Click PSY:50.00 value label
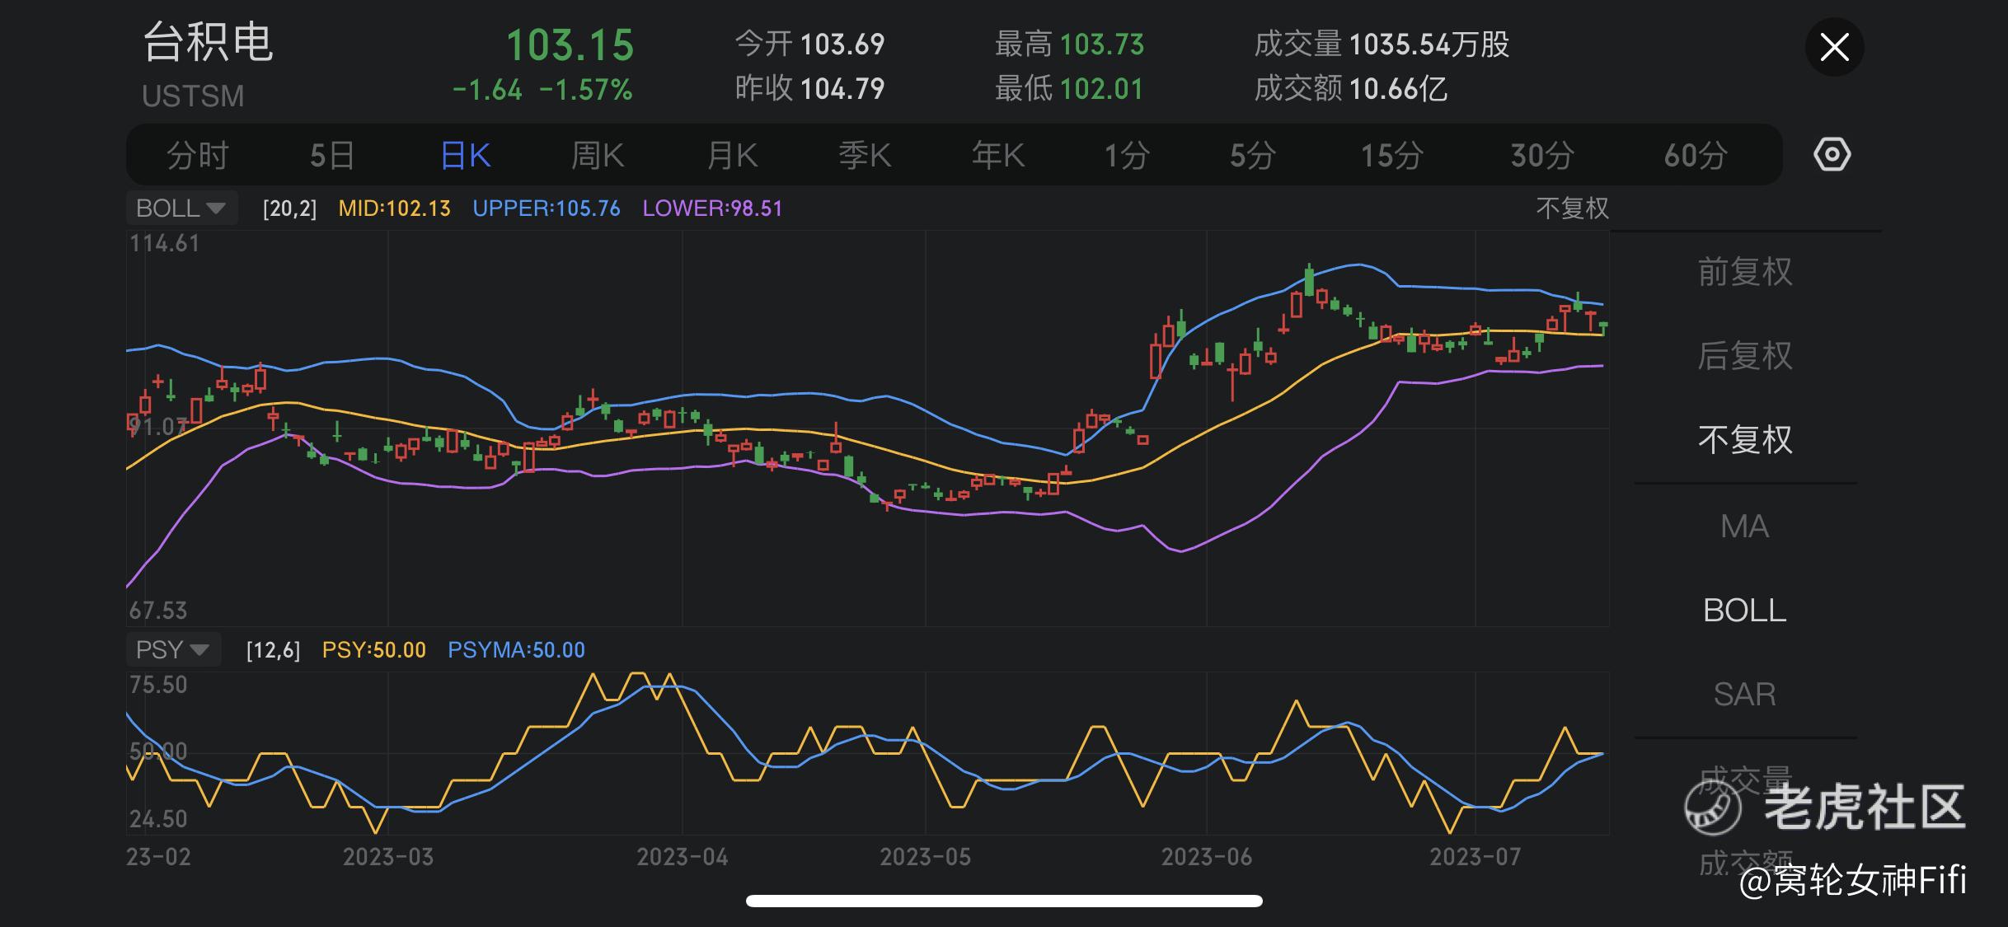The image size is (2008, 927). click(374, 650)
